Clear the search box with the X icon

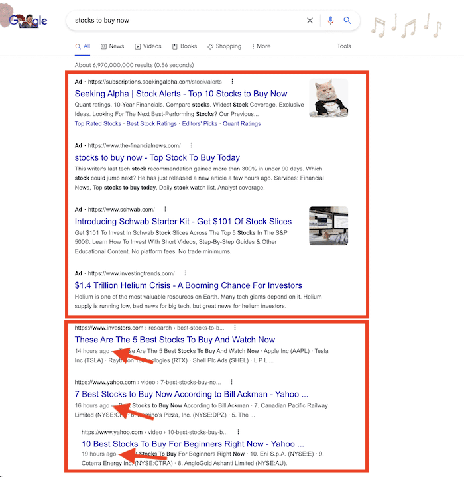tap(310, 21)
